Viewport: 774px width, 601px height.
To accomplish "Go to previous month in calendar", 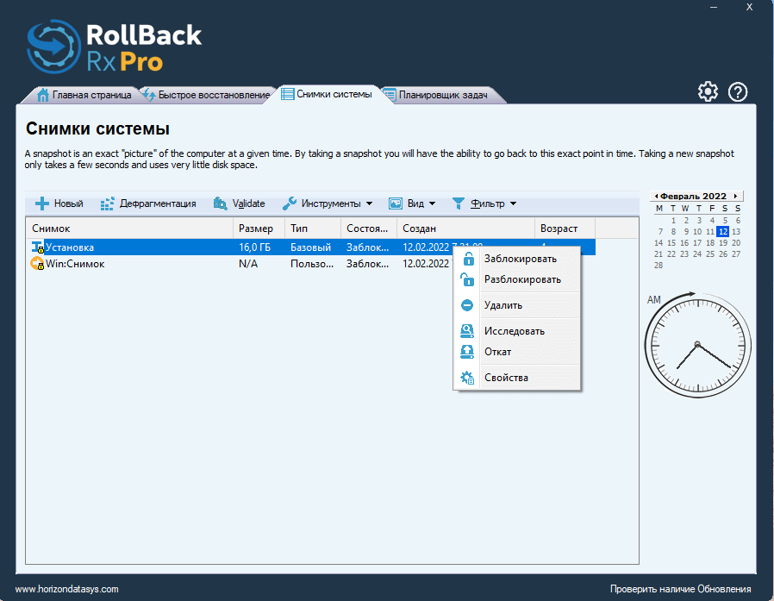I will pyautogui.click(x=656, y=196).
